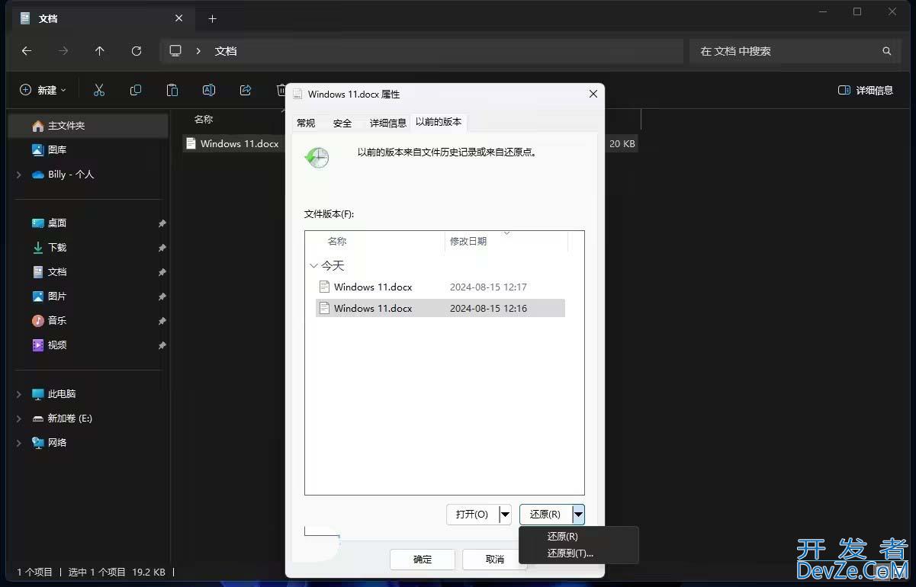Select version dated 2024-08-15 12:17
916x587 pixels.
tap(441, 287)
